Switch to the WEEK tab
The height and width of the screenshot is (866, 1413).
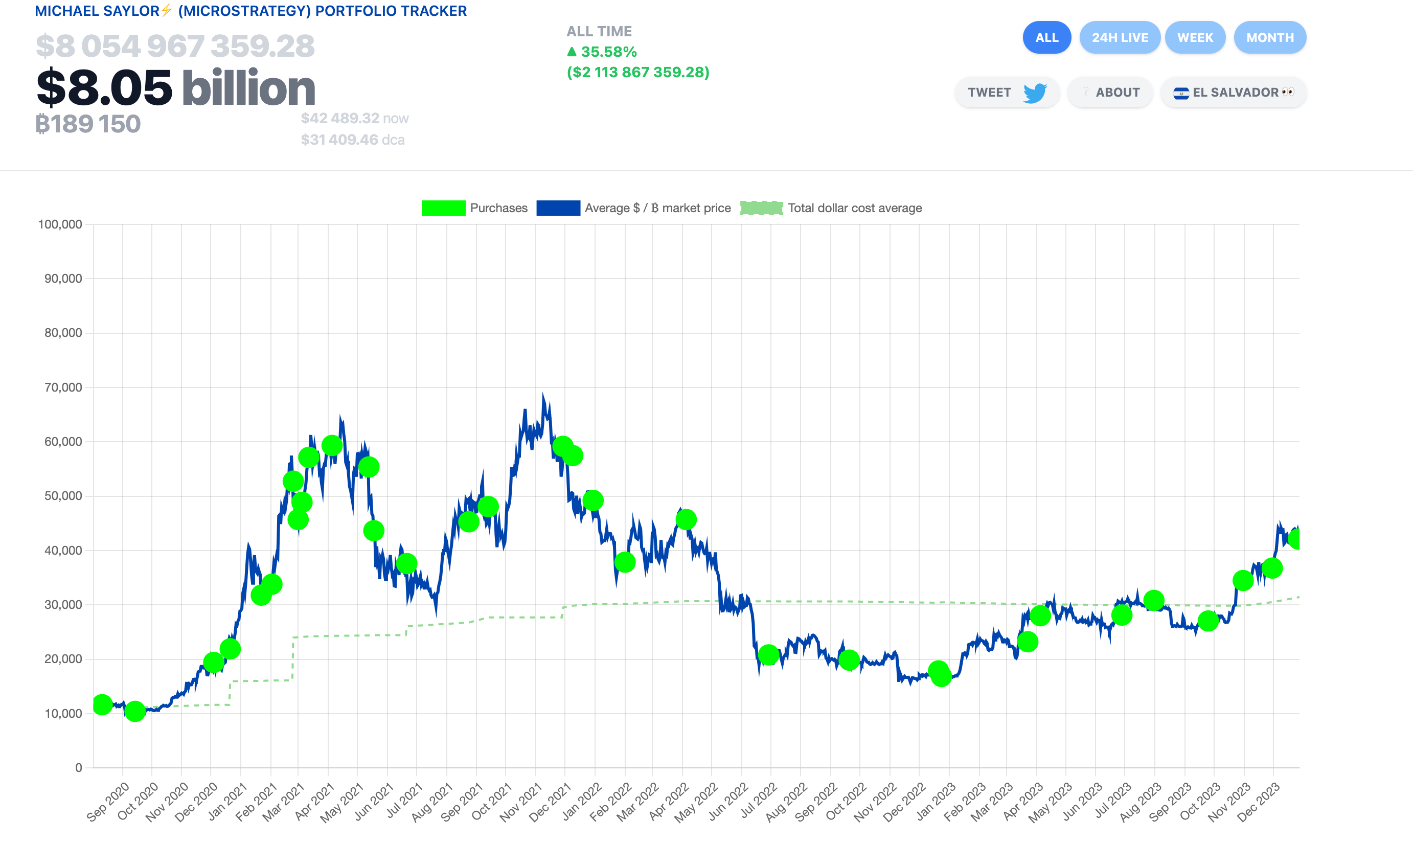(1195, 37)
